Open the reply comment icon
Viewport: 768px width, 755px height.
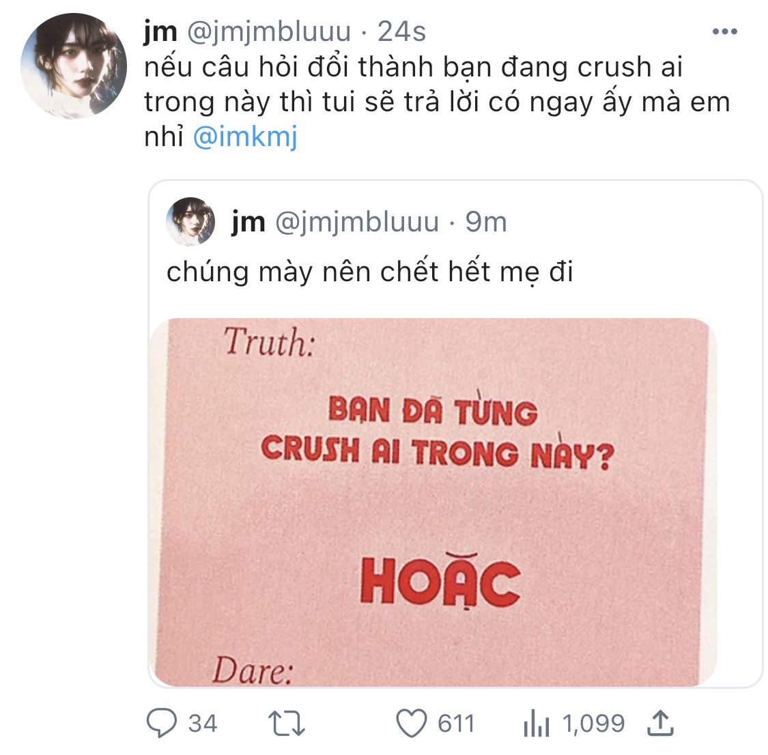tap(162, 723)
